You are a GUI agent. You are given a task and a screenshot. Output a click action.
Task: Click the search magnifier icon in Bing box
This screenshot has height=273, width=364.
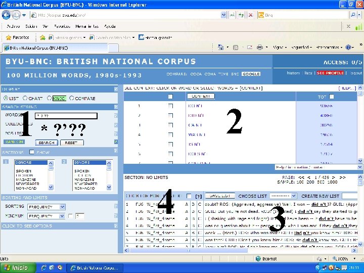(x=353, y=15)
